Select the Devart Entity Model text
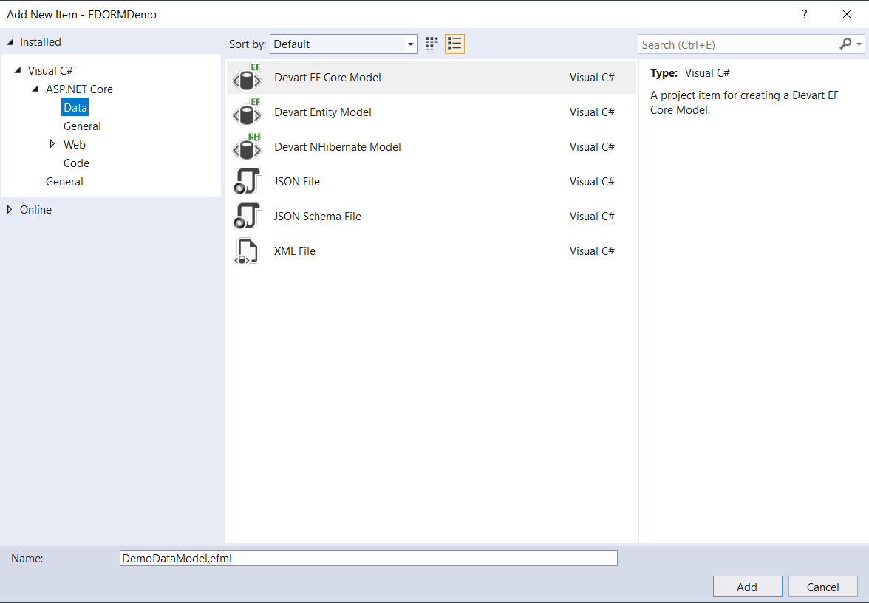The width and height of the screenshot is (869, 603). (x=322, y=112)
